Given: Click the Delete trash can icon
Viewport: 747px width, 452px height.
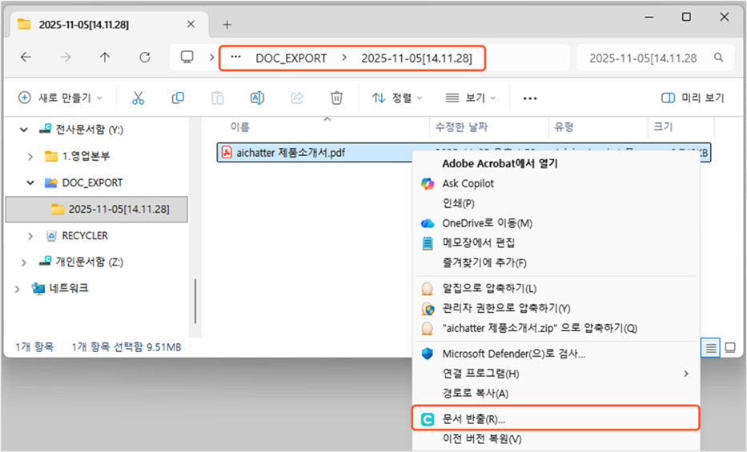Looking at the screenshot, I should coord(336,98).
